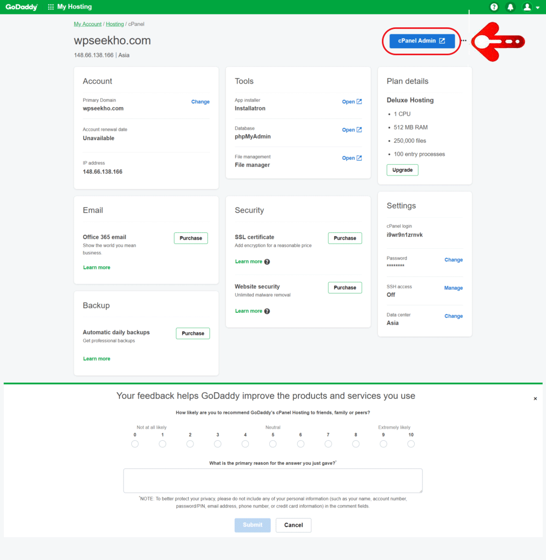Image resolution: width=546 pixels, height=560 pixels.
Task: Manage SSH access setting
Action: (454, 288)
